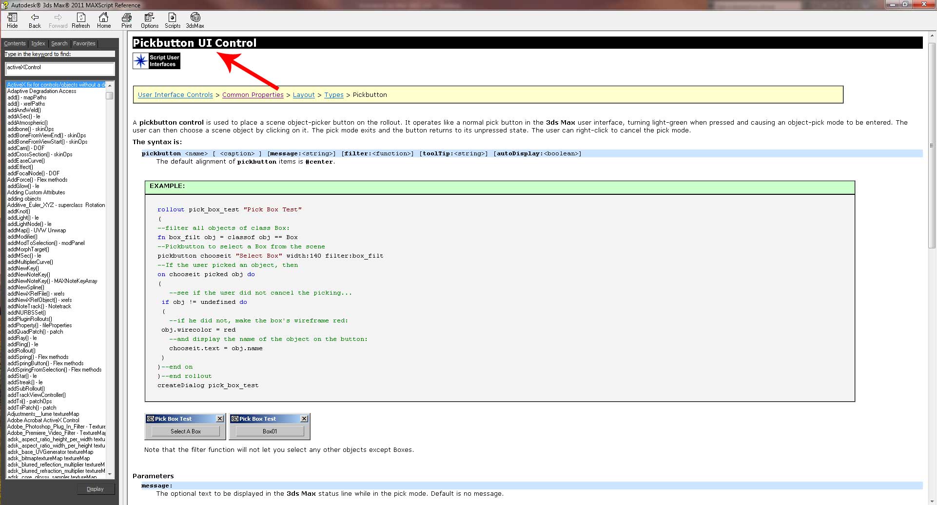Select 'addMap() - UVW Unwrap' entry
Screen dimensions: 937x505
37,230
